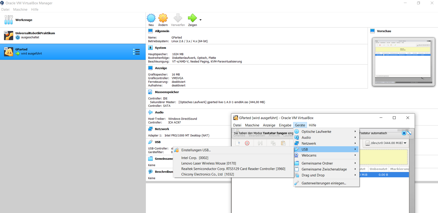
Task: Click the Anzeige section monitor icon
Action: [150, 68]
